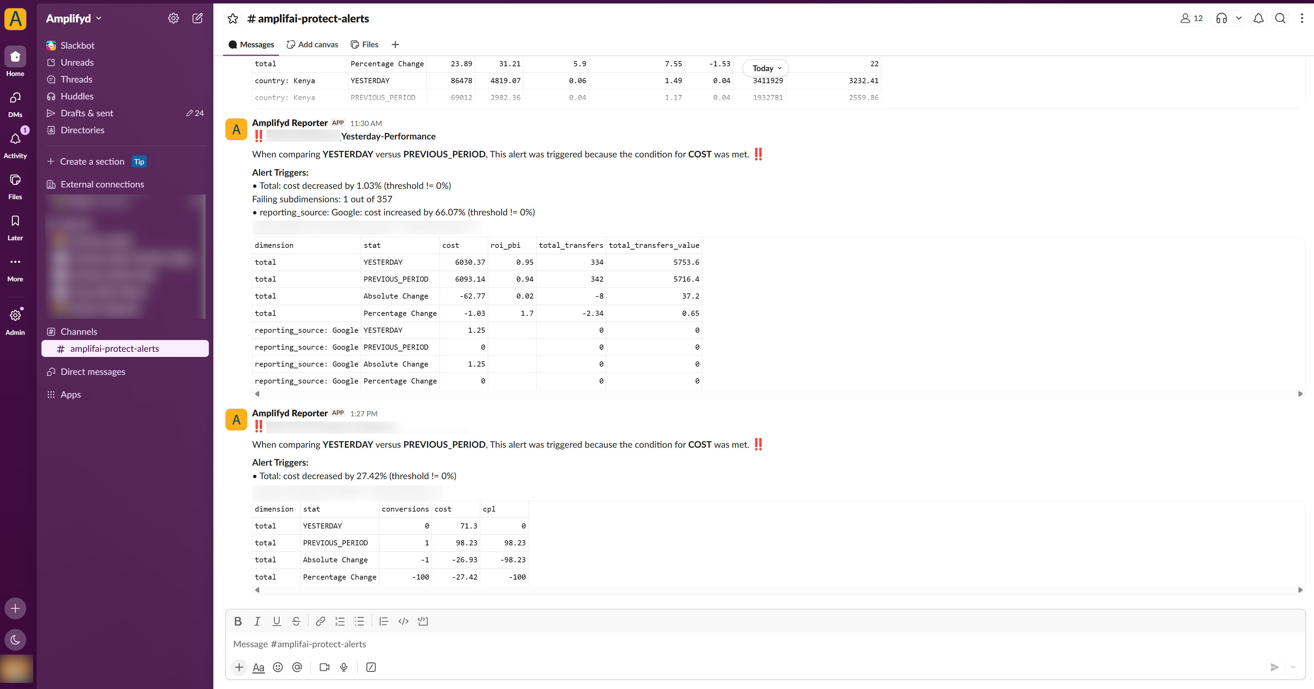The image size is (1314, 689).
Task: Expand the Amplifyd workspace menu
Action: pyautogui.click(x=74, y=18)
